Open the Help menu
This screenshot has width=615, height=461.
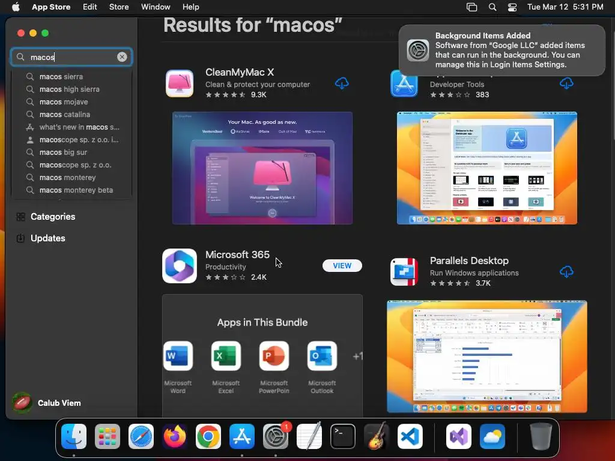(190, 7)
